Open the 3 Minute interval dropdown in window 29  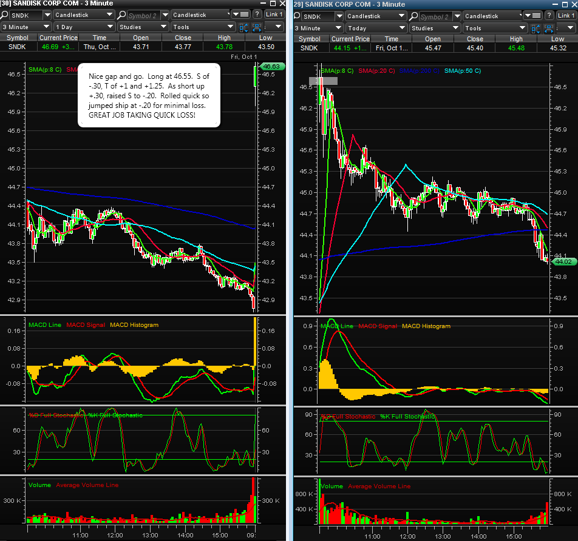click(x=318, y=29)
